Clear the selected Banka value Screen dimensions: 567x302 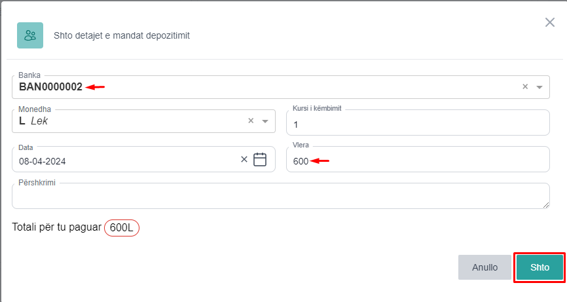(524, 86)
